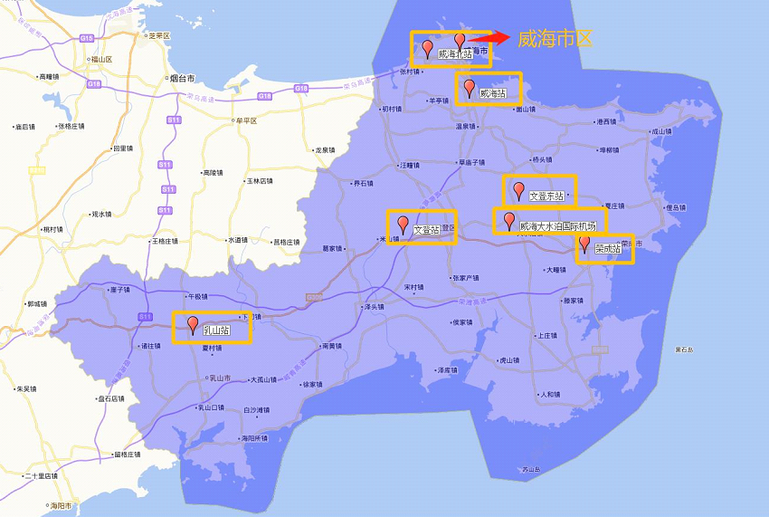This screenshot has height=517, width=769.
Task: Select the 苏山岛 island label
Action: (532, 470)
